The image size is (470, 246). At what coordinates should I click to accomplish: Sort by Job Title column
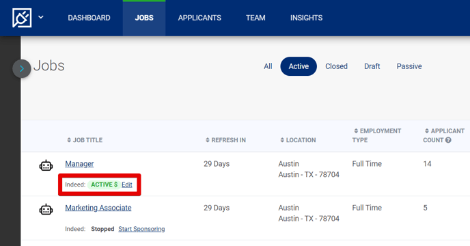pos(85,140)
